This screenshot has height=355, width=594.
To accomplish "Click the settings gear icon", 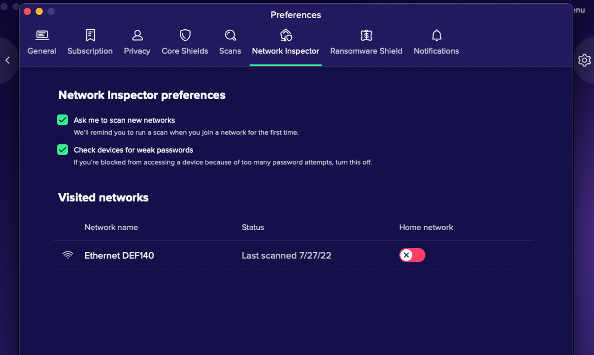I will coord(585,60).
